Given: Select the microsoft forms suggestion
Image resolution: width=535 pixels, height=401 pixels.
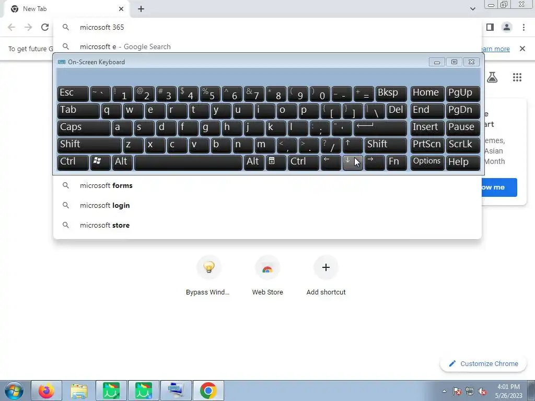Looking at the screenshot, I should 267,185.
